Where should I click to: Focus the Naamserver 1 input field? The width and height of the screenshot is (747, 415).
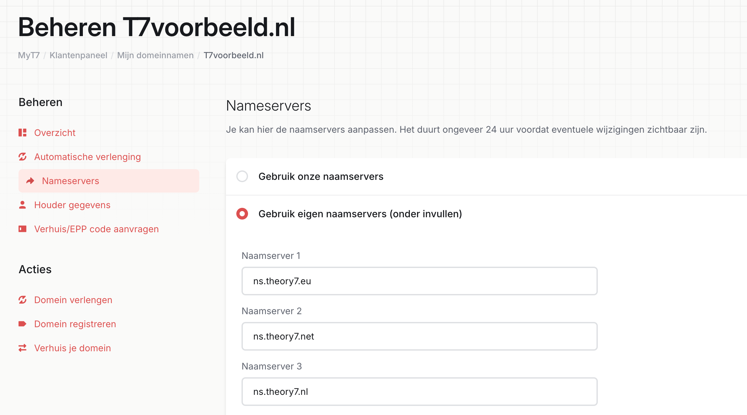[420, 281]
